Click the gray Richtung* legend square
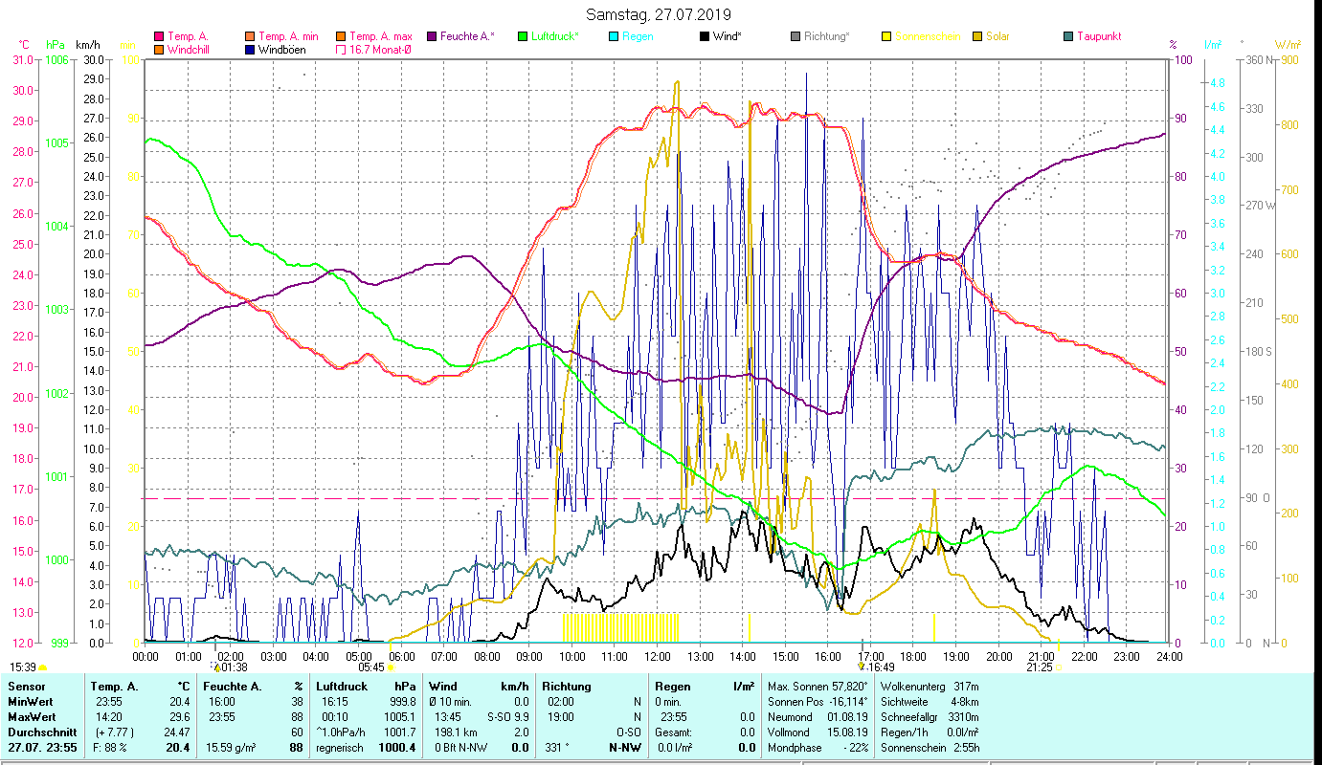 click(x=795, y=37)
